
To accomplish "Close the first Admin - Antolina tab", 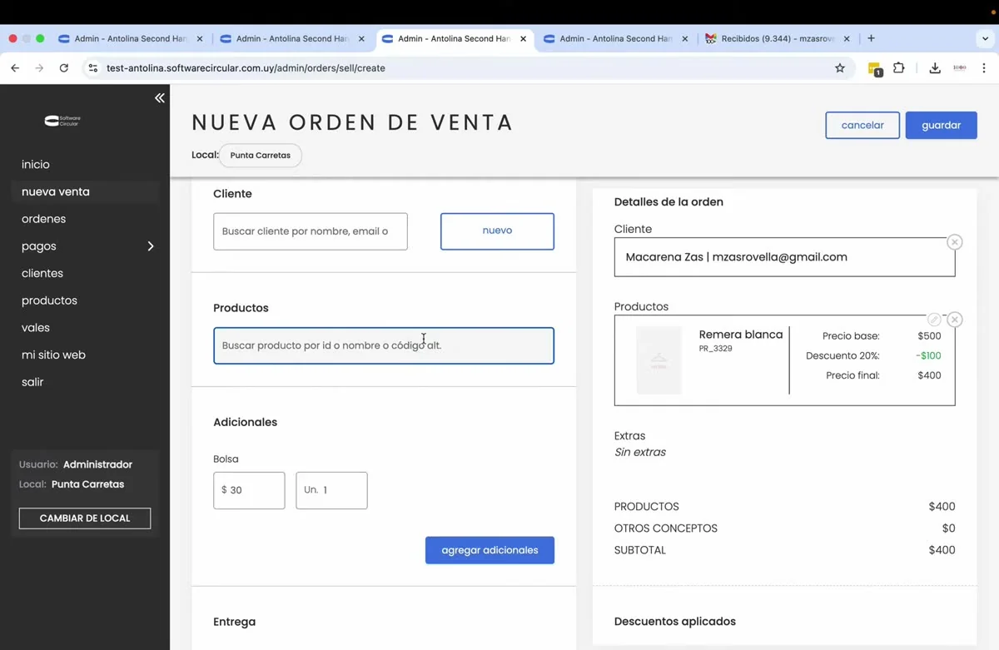I will tap(200, 38).
